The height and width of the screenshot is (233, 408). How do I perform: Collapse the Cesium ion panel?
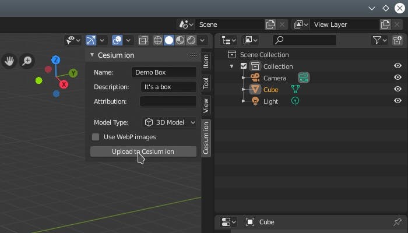click(92, 55)
